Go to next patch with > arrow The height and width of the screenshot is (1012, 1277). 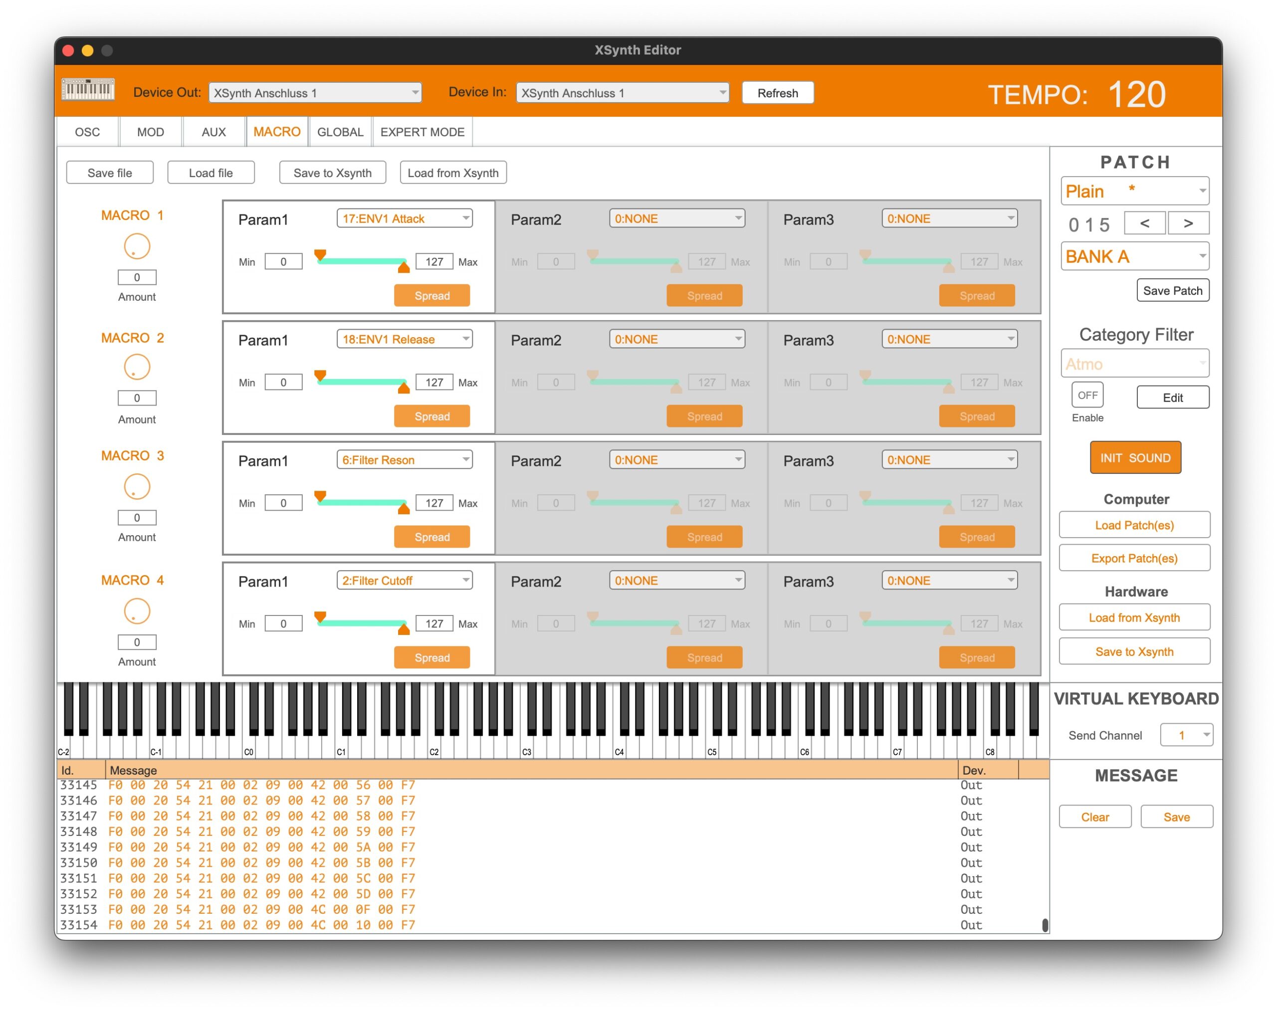[1188, 223]
